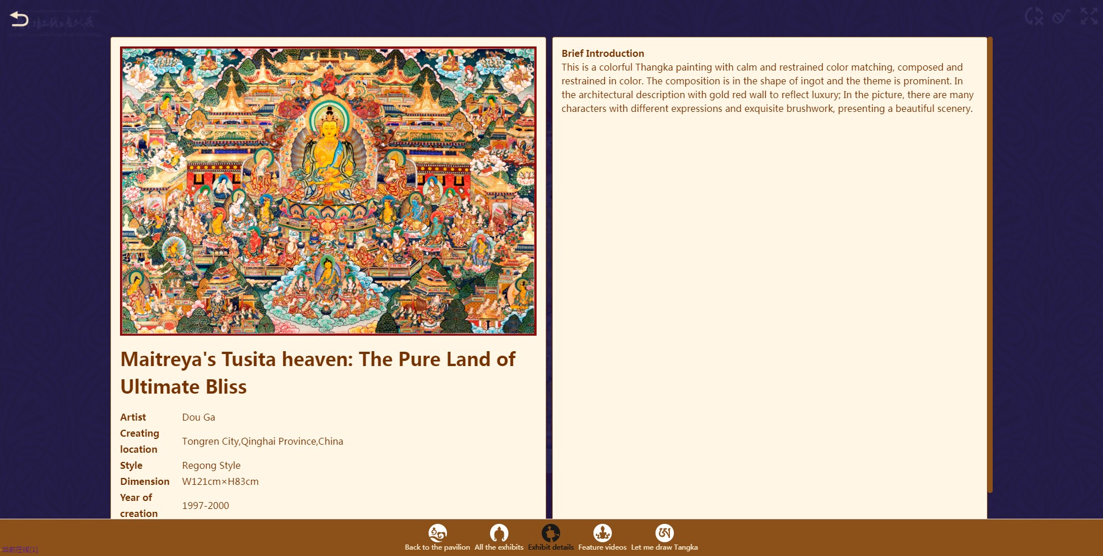Viewport: 1103px width, 556px height.
Task: Click the 1997-2000 year value
Action: click(x=205, y=506)
